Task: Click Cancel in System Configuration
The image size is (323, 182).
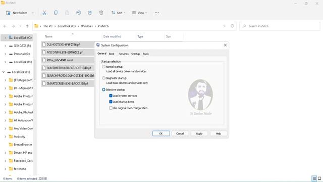Action: tap(180, 133)
